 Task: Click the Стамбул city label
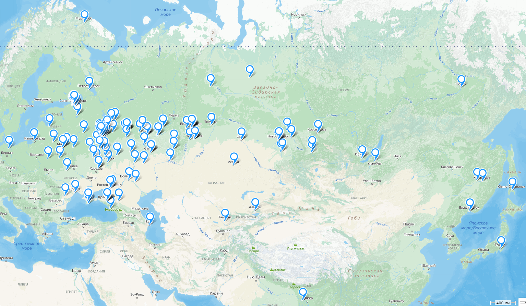[68, 219]
